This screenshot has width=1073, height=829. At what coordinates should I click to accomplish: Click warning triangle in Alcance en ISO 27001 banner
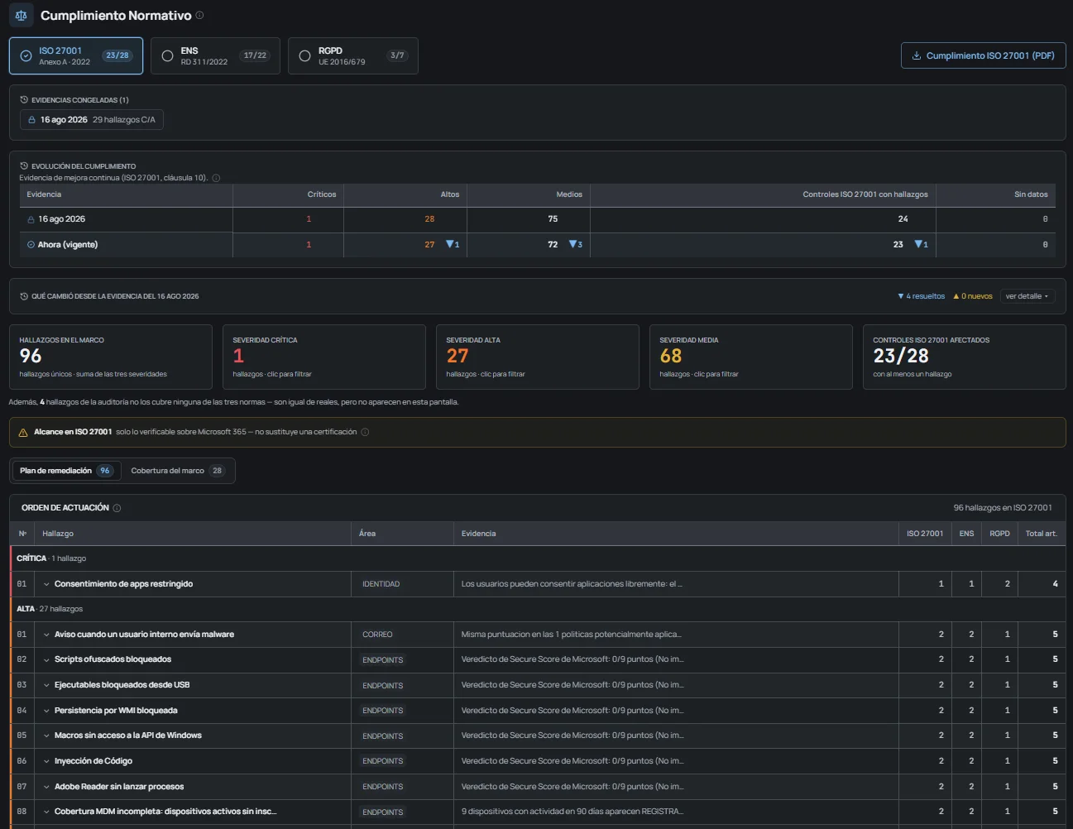tap(23, 432)
